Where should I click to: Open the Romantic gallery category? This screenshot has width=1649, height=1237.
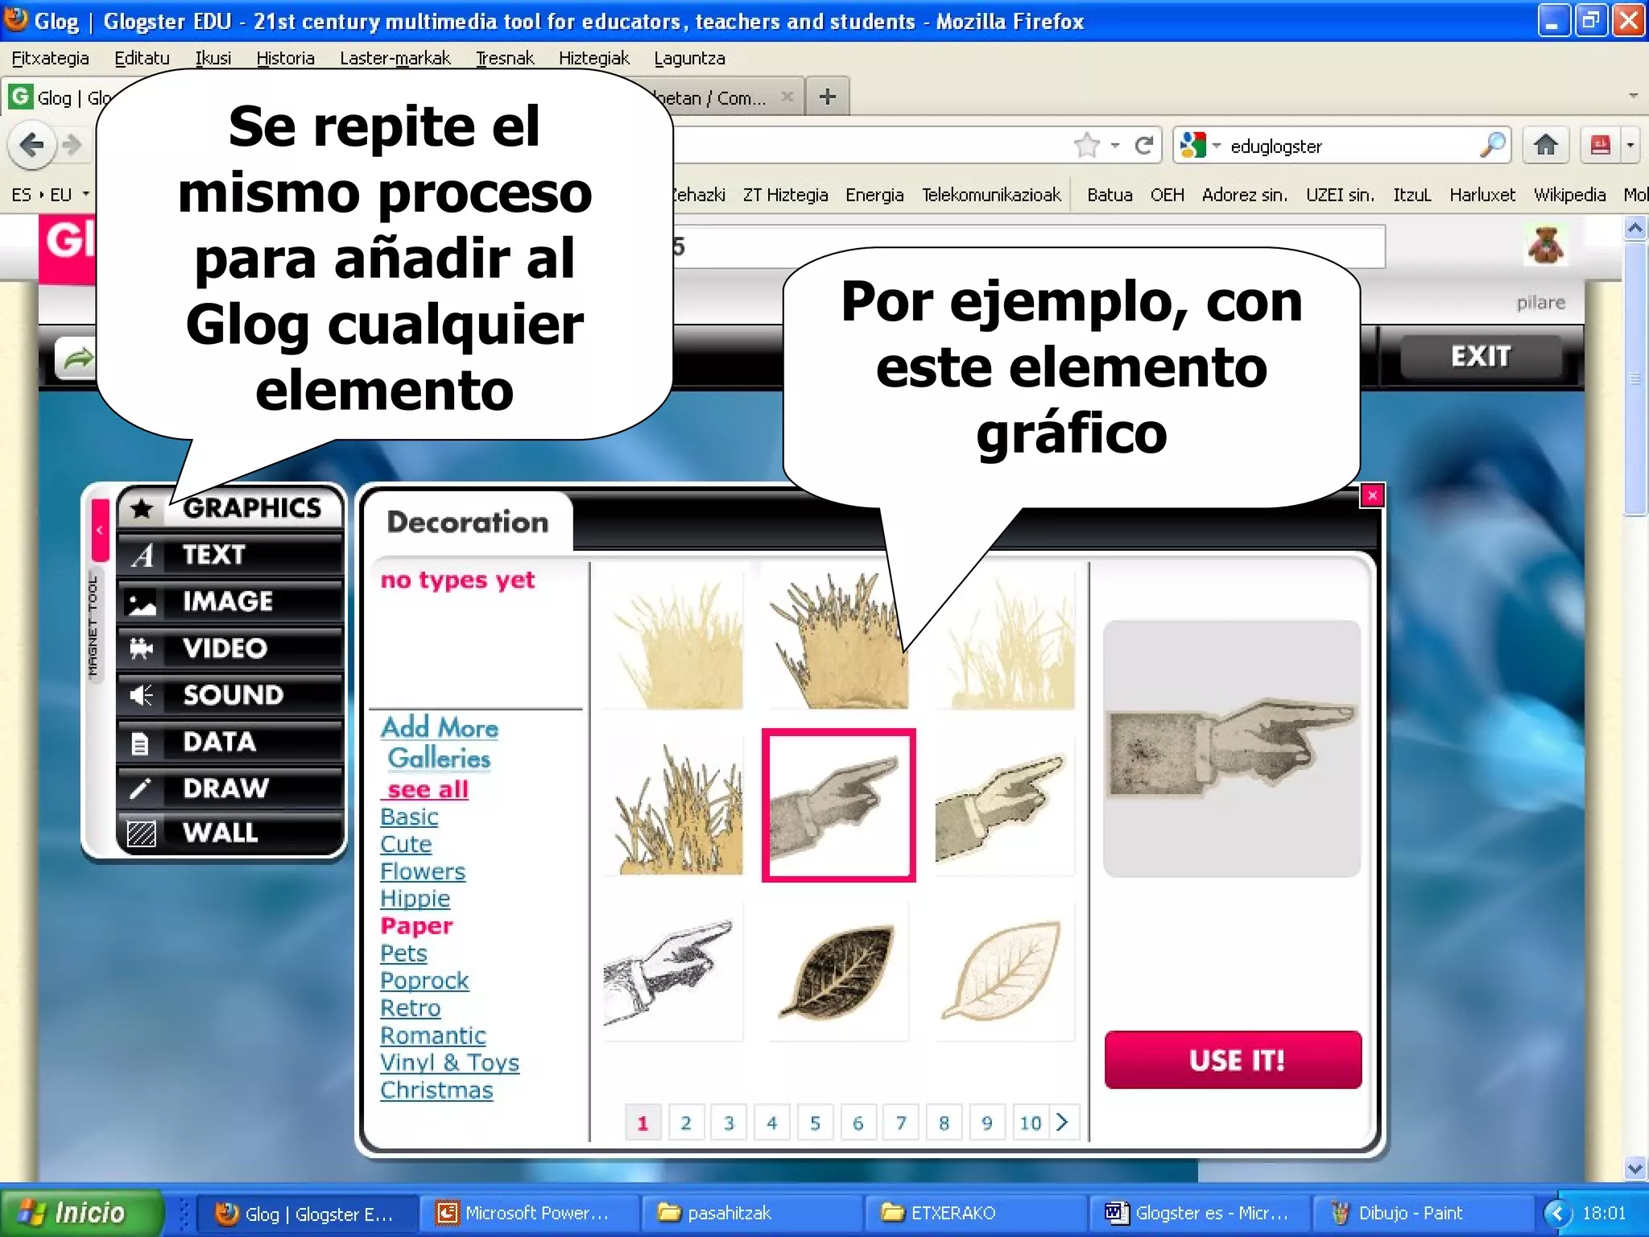[433, 1036]
